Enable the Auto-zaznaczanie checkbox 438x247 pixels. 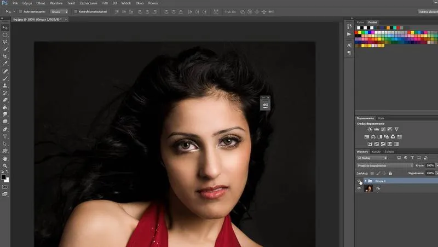tap(21, 12)
